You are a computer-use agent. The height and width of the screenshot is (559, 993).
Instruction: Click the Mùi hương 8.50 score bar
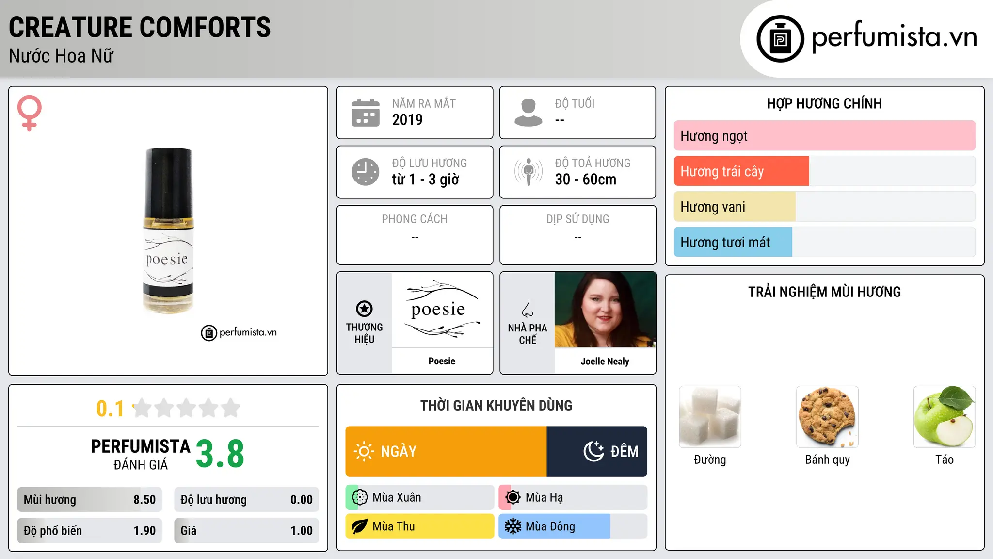pos(90,500)
